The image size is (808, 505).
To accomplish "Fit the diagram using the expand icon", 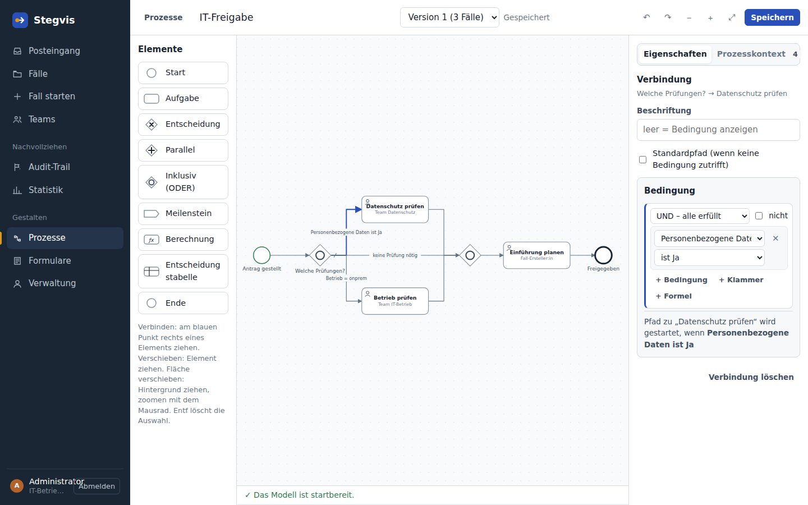I will pos(732,17).
